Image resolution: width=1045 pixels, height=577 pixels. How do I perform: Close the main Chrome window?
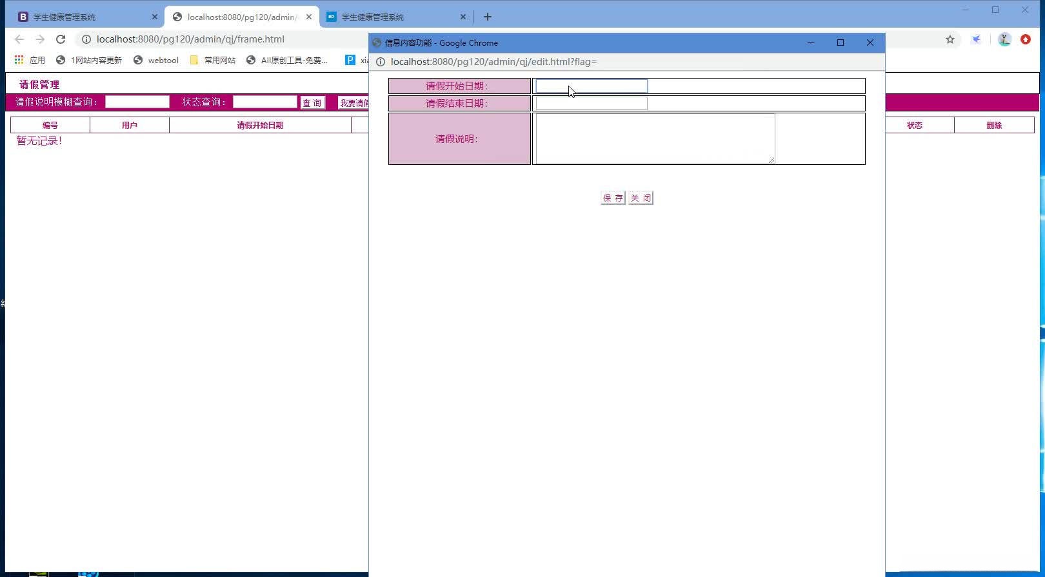click(1025, 10)
